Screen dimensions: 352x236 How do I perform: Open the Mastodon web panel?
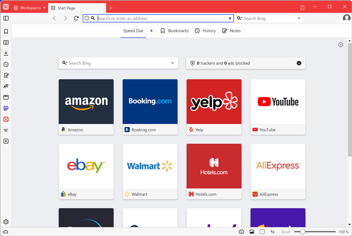click(6, 109)
